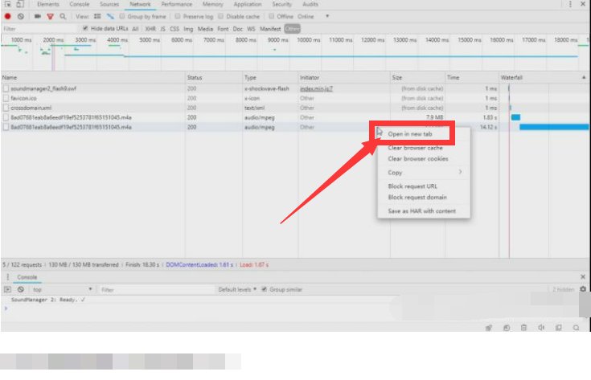Viewport: 591px width, 380px height.
Task: Clear the network log with the clear icon
Action: (x=21, y=16)
